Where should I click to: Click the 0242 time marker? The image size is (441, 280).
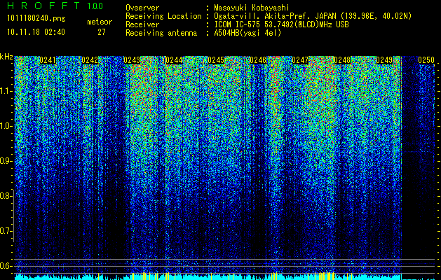click(x=90, y=60)
